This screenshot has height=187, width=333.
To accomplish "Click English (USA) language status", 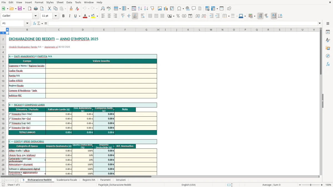I will click(188, 185).
